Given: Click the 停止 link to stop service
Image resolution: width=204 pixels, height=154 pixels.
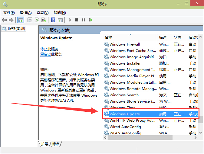Looking at the screenshot, I should click(44, 49).
